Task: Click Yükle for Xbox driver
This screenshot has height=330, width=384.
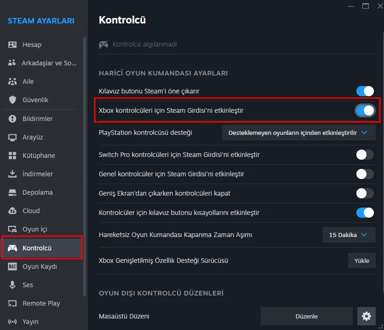Action: 362,261
